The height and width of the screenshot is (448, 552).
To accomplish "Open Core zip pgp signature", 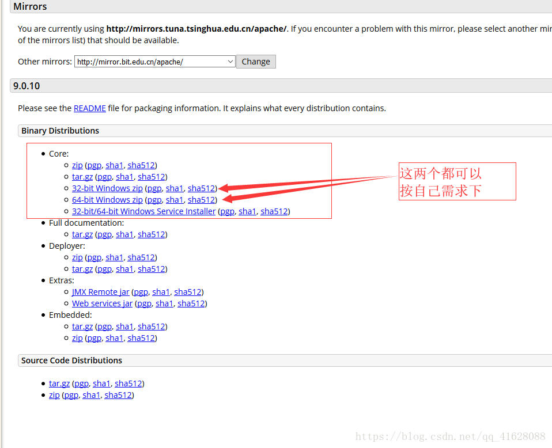I will [x=94, y=165].
